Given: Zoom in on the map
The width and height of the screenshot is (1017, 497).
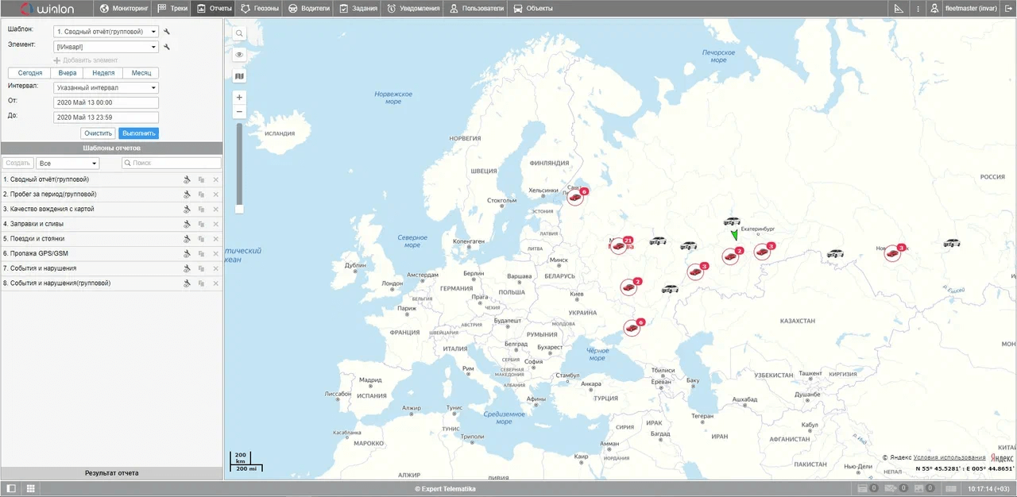Looking at the screenshot, I should pyautogui.click(x=239, y=97).
